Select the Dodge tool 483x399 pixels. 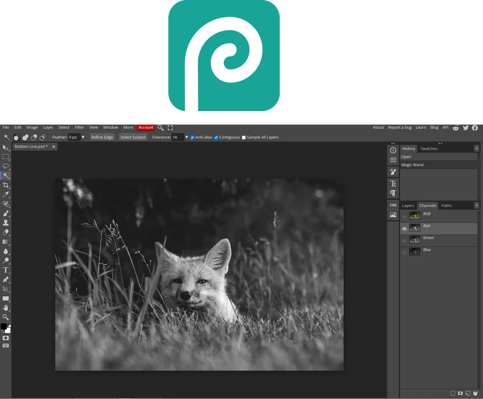click(6, 261)
